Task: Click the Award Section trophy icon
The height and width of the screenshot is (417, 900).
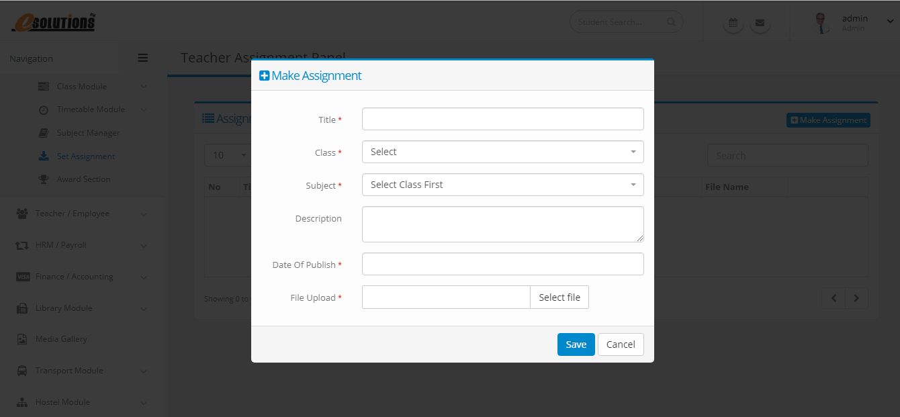Action: 44,179
